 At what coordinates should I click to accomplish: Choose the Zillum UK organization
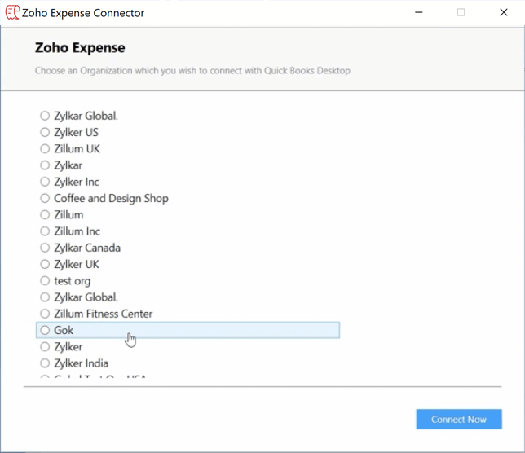tap(46, 148)
